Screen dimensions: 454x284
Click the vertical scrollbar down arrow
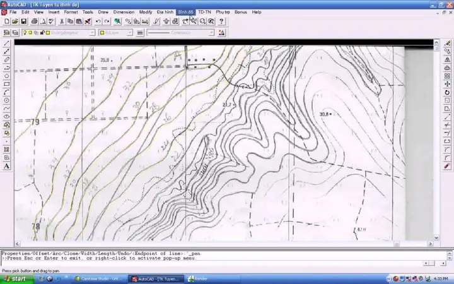pyautogui.click(x=436, y=238)
